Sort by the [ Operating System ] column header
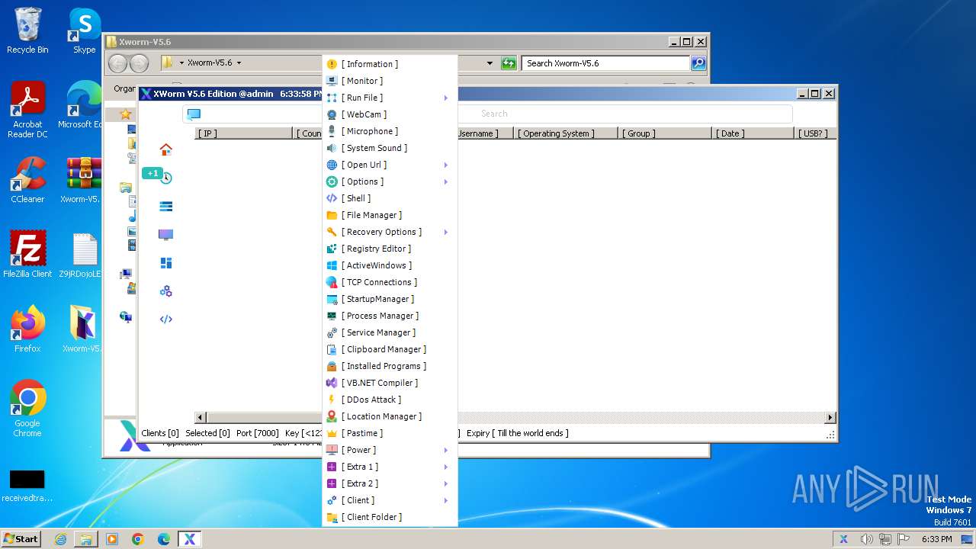The image size is (976, 549). (x=567, y=133)
